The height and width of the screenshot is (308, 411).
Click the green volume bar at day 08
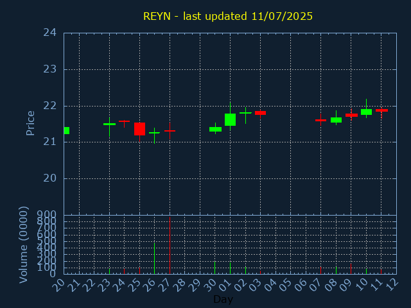pos(336,270)
